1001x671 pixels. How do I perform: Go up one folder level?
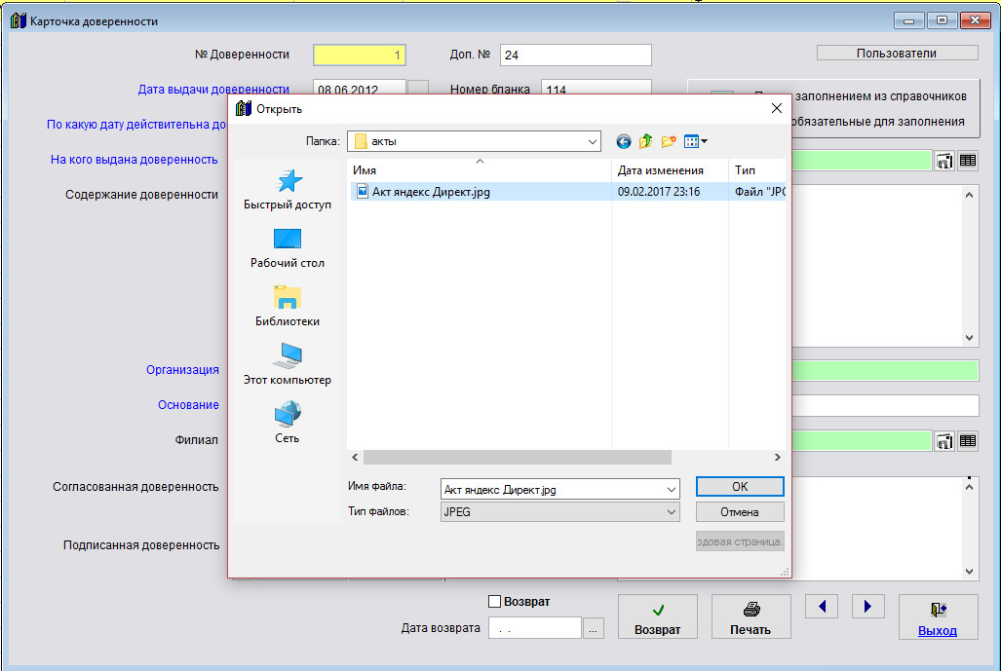[645, 141]
